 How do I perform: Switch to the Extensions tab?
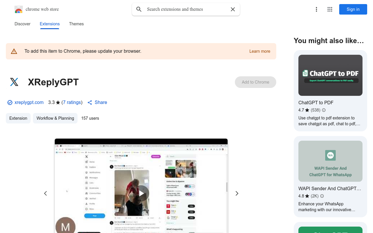pos(50,24)
